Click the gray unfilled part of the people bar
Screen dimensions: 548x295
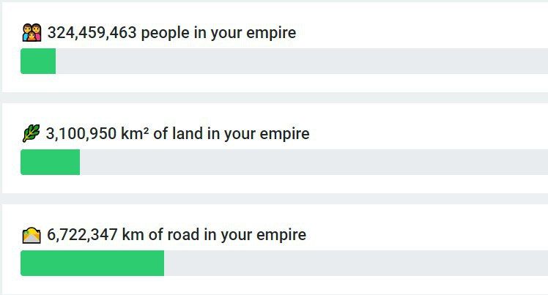click(302, 61)
